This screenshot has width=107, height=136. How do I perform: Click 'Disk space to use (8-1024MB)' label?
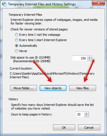30,57
